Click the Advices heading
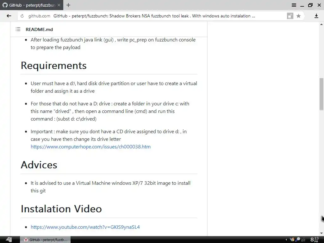 pyautogui.click(x=39, y=165)
